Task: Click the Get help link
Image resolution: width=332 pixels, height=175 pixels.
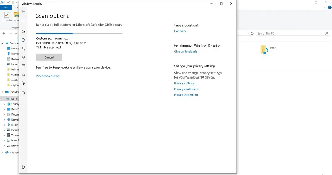Action: pos(180,31)
